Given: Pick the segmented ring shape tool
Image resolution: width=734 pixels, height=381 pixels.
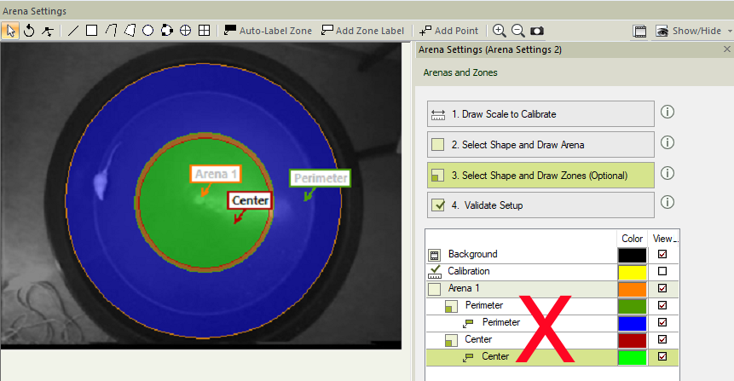Looking at the screenshot, I should tap(166, 31).
